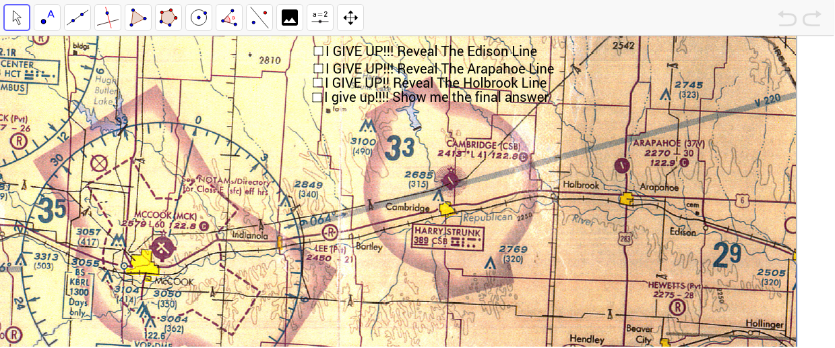The height and width of the screenshot is (348, 835).
Task: Select the Reflect about Line tool
Action: [x=259, y=18]
